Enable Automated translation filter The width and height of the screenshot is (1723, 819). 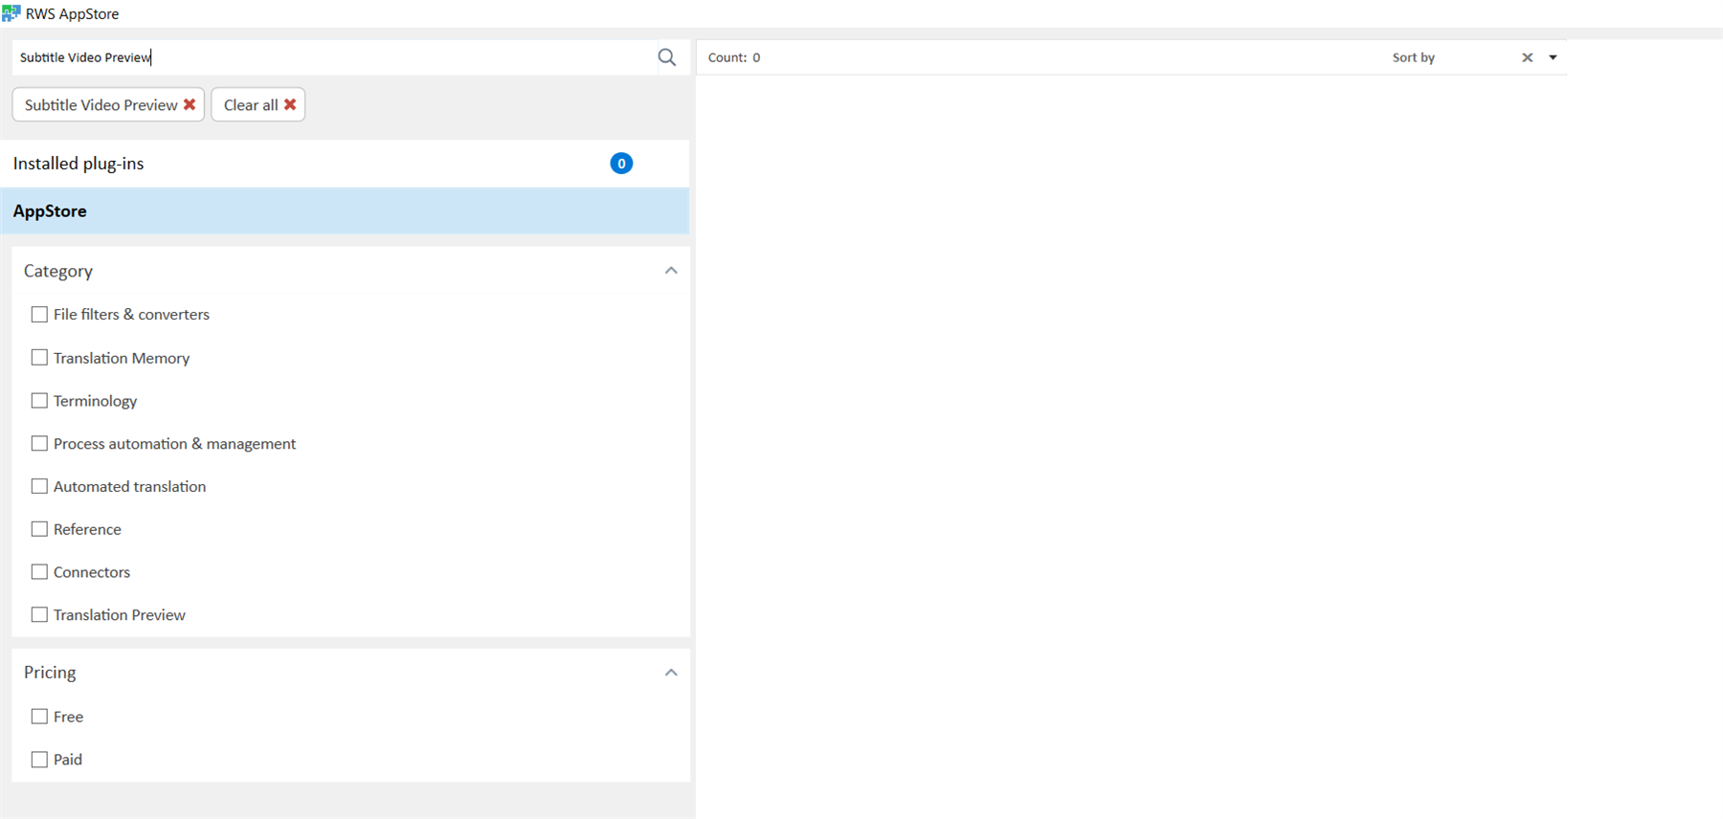[39, 486]
